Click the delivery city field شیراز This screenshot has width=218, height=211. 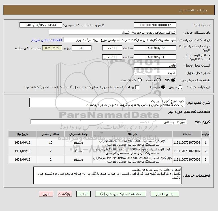[155, 73]
